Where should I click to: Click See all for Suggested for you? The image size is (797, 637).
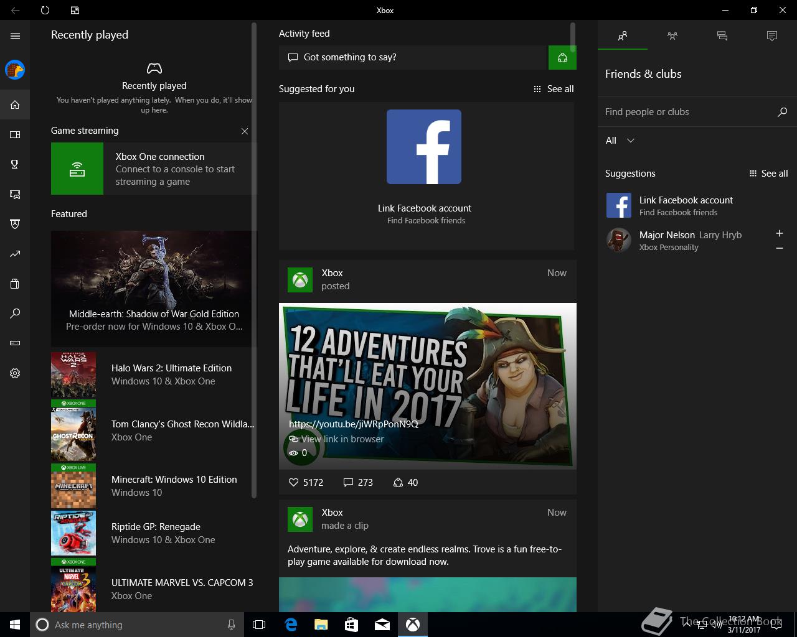click(554, 89)
